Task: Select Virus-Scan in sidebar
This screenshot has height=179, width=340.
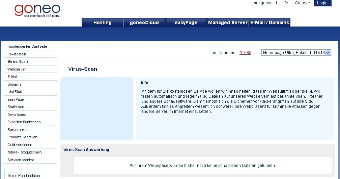Action: click(x=18, y=61)
